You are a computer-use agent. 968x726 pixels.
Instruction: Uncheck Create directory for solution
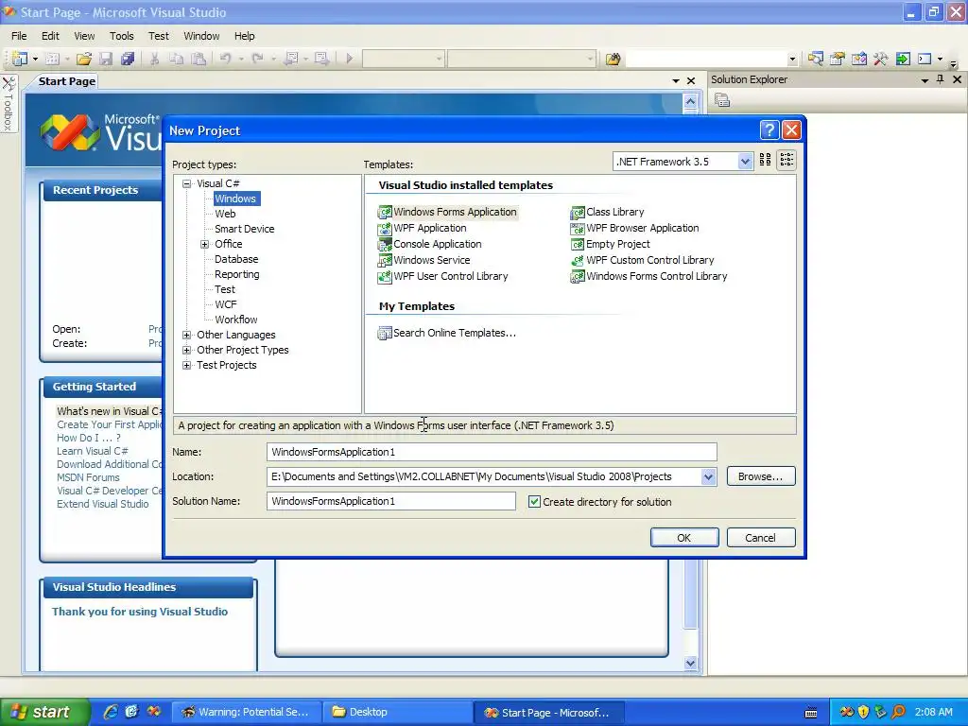535,502
